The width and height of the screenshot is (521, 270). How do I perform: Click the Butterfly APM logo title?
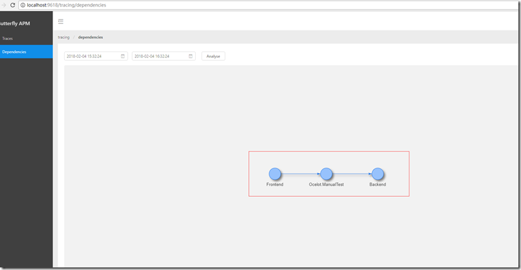coord(15,23)
